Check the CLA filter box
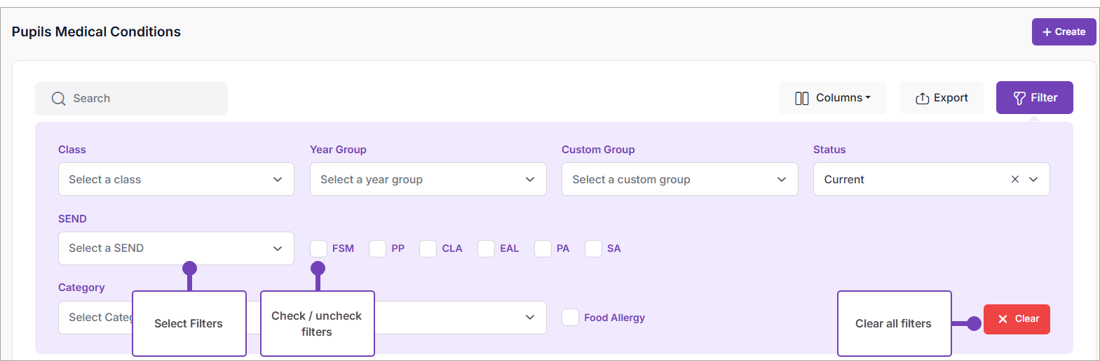Image resolution: width=1100 pixels, height=361 pixels. [x=428, y=248]
